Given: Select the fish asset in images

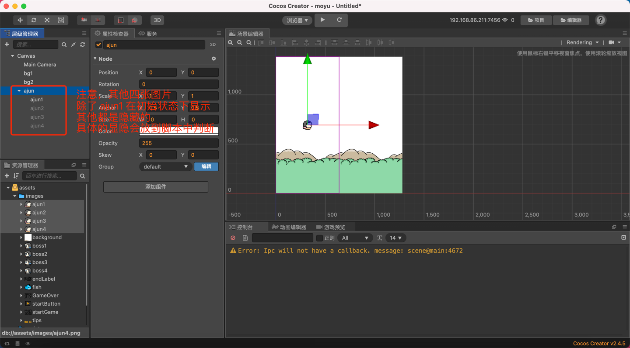Looking at the screenshot, I should click(37, 287).
